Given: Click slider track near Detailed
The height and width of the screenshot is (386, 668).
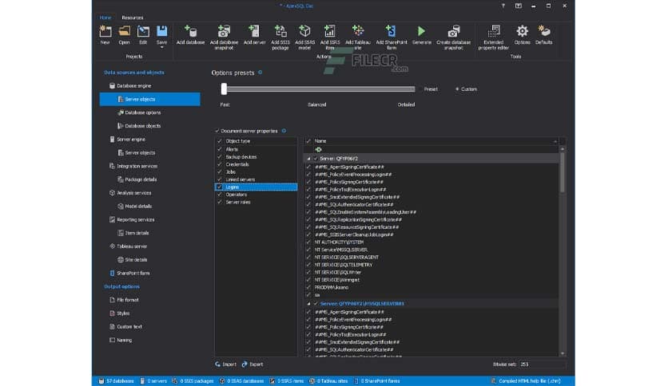Looking at the screenshot, I should click(406, 89).
